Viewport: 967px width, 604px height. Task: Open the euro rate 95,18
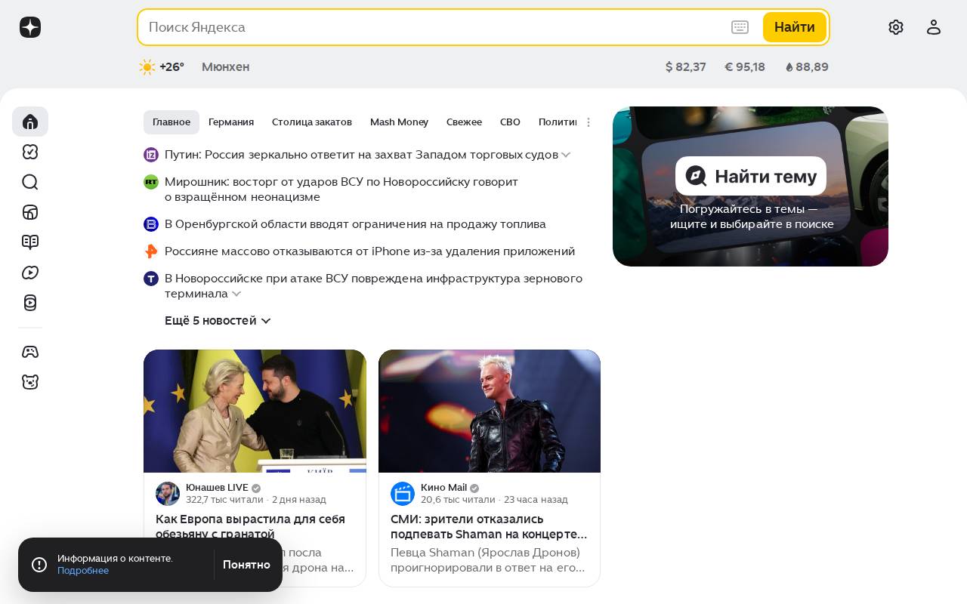pyautogui.click(x=745, y=67)
